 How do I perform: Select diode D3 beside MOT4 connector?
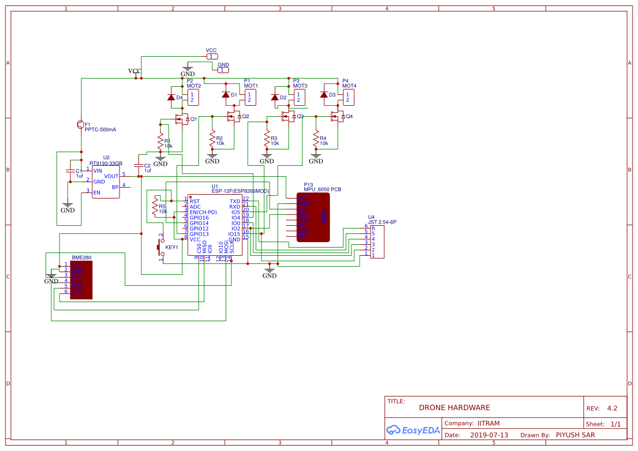[x=324, y=95]
